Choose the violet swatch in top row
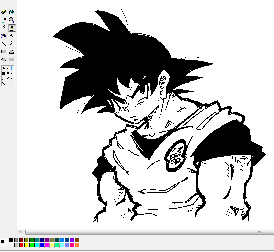This screenshot has width=274, height=252. click(72, 240)
